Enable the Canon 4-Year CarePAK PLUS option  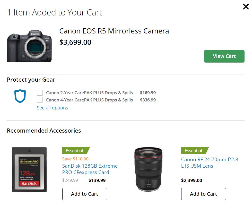(x=40, y=100)
